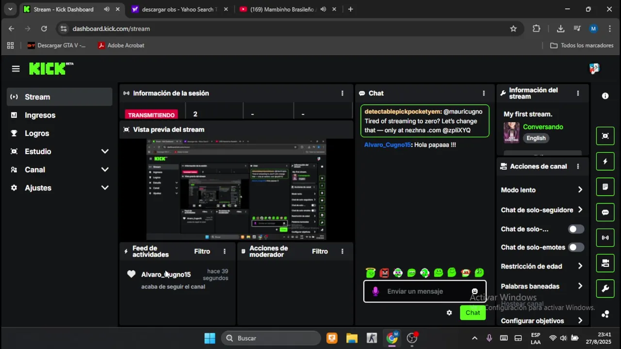Image resolution: width=621 pixels, height=349 pixels.
Task: Click the purple microphone icon in message box
Action: click(x=375, y=291)
